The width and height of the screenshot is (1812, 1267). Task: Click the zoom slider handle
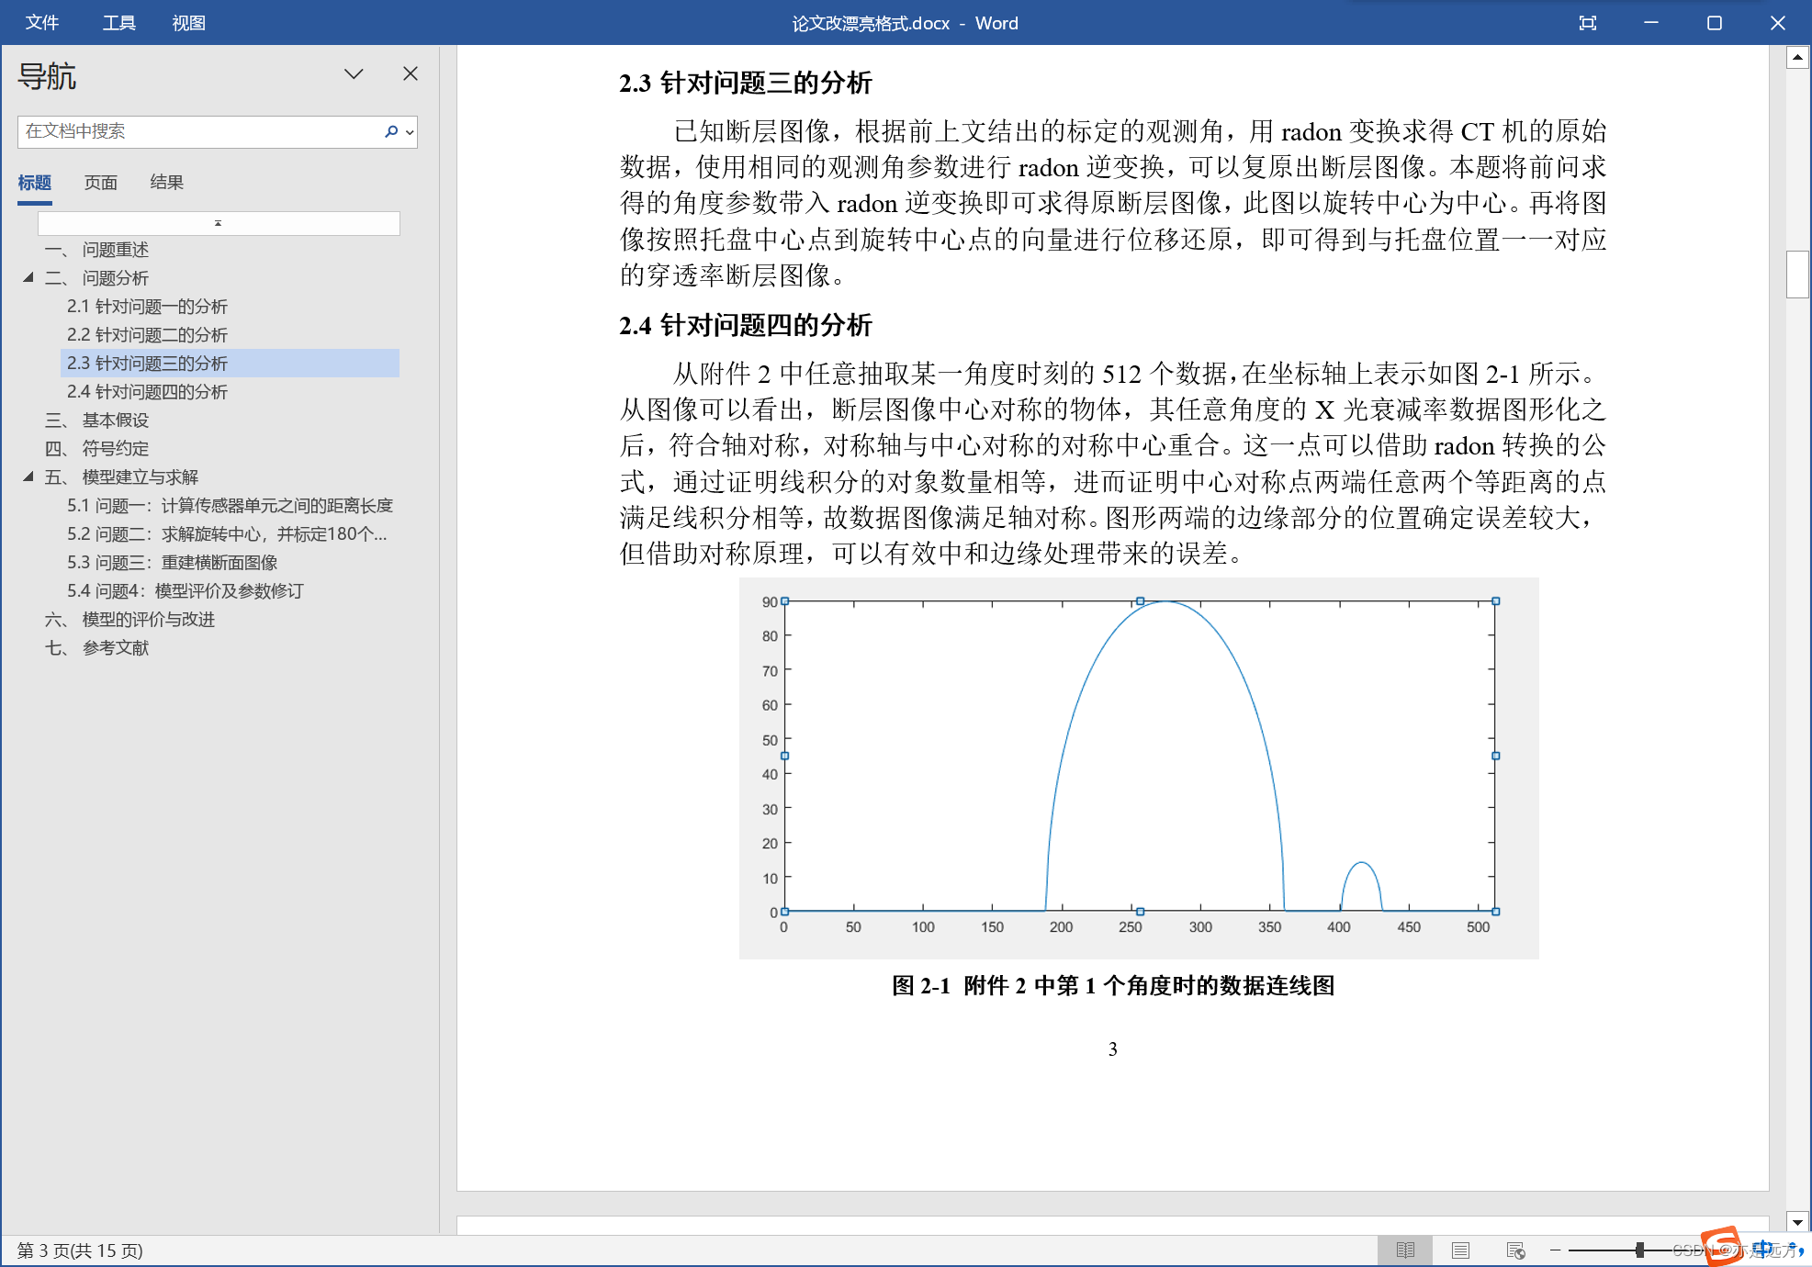(x=1639, y=1250)
